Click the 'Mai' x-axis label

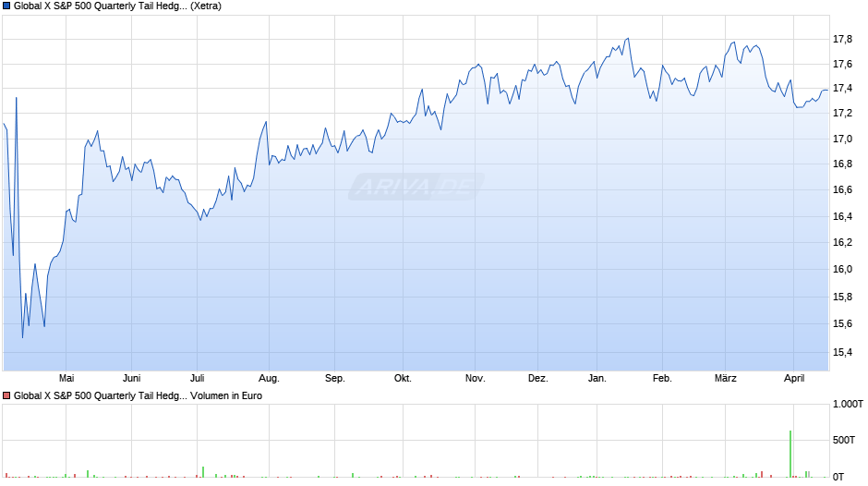coord(66,378)
